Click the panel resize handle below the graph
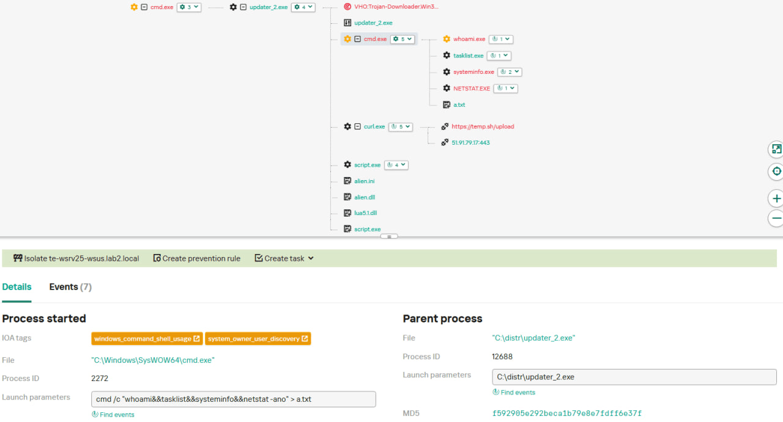The height and width of the screenshot is (422, 783). 389,236
